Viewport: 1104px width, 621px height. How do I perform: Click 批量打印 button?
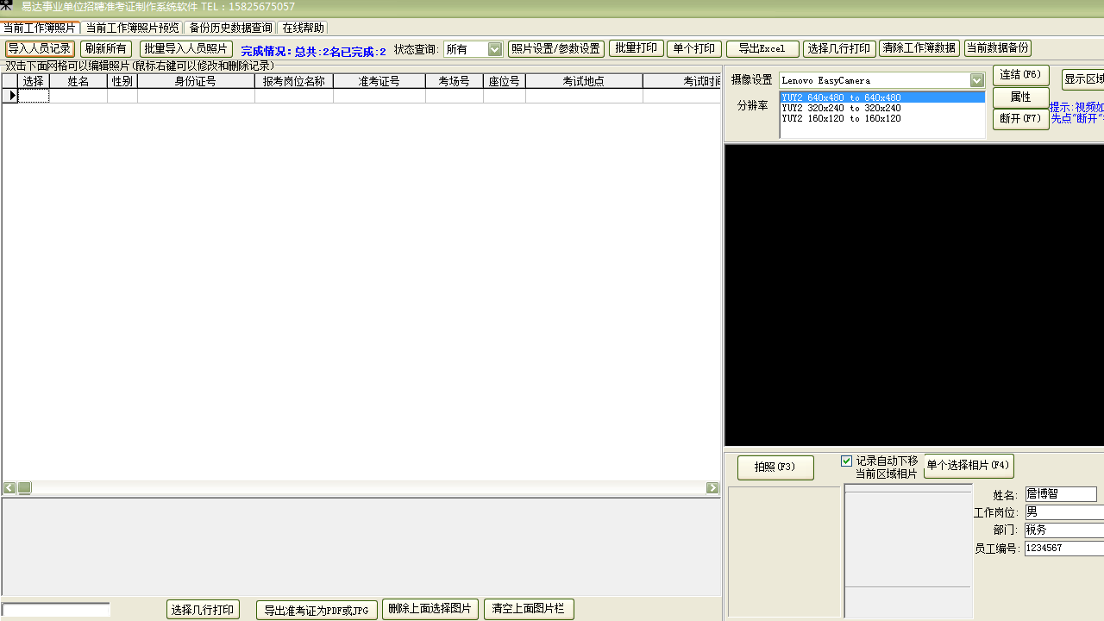click(636, 48)
